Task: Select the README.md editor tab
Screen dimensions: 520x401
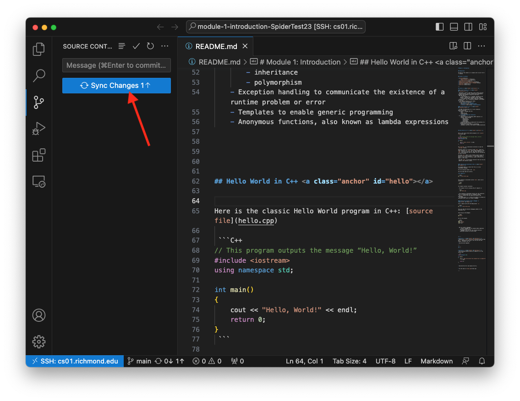Action: click(216, 46)
